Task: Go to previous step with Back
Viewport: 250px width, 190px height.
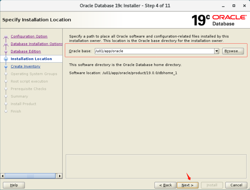Action: click(x=165, y=185)
